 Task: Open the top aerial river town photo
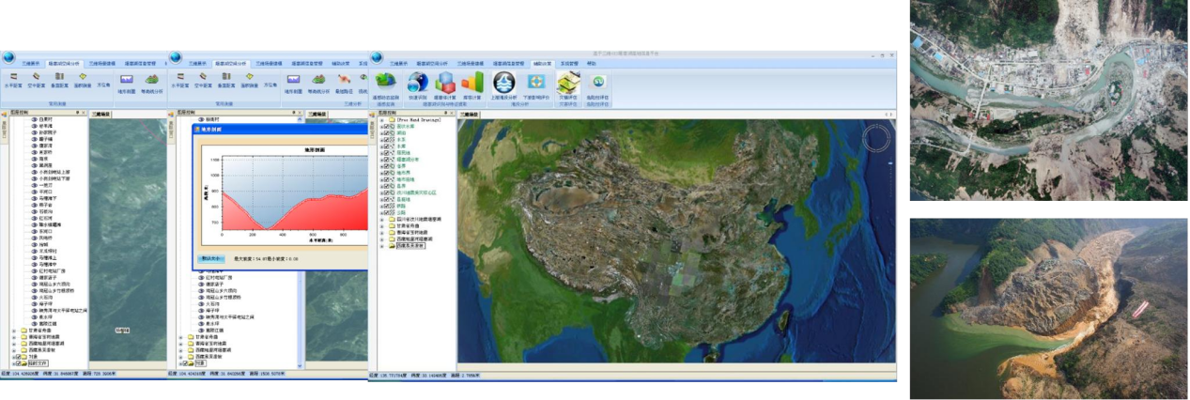click(x=1047, y=100)
